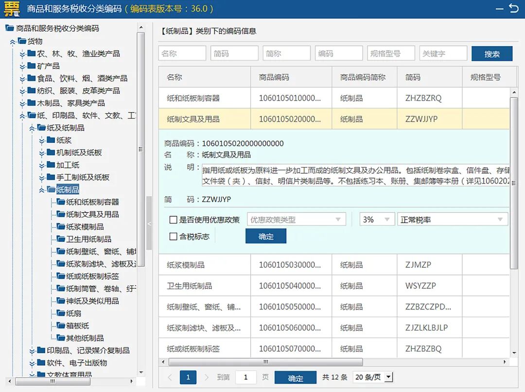Viewport: 525px width, 392px height.
Task: Click folder icon of 手工制纸及纸板 tree node
Action: coord(51,177)
